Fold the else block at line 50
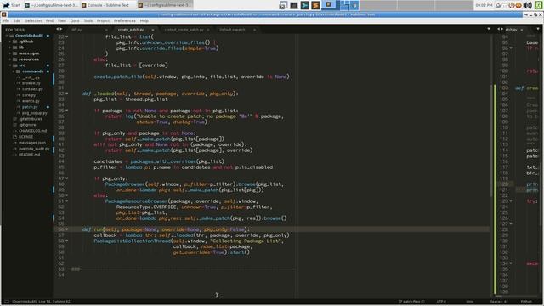This screenshot has height=306, width=544. pyautogui.click(x=67, y=195)
